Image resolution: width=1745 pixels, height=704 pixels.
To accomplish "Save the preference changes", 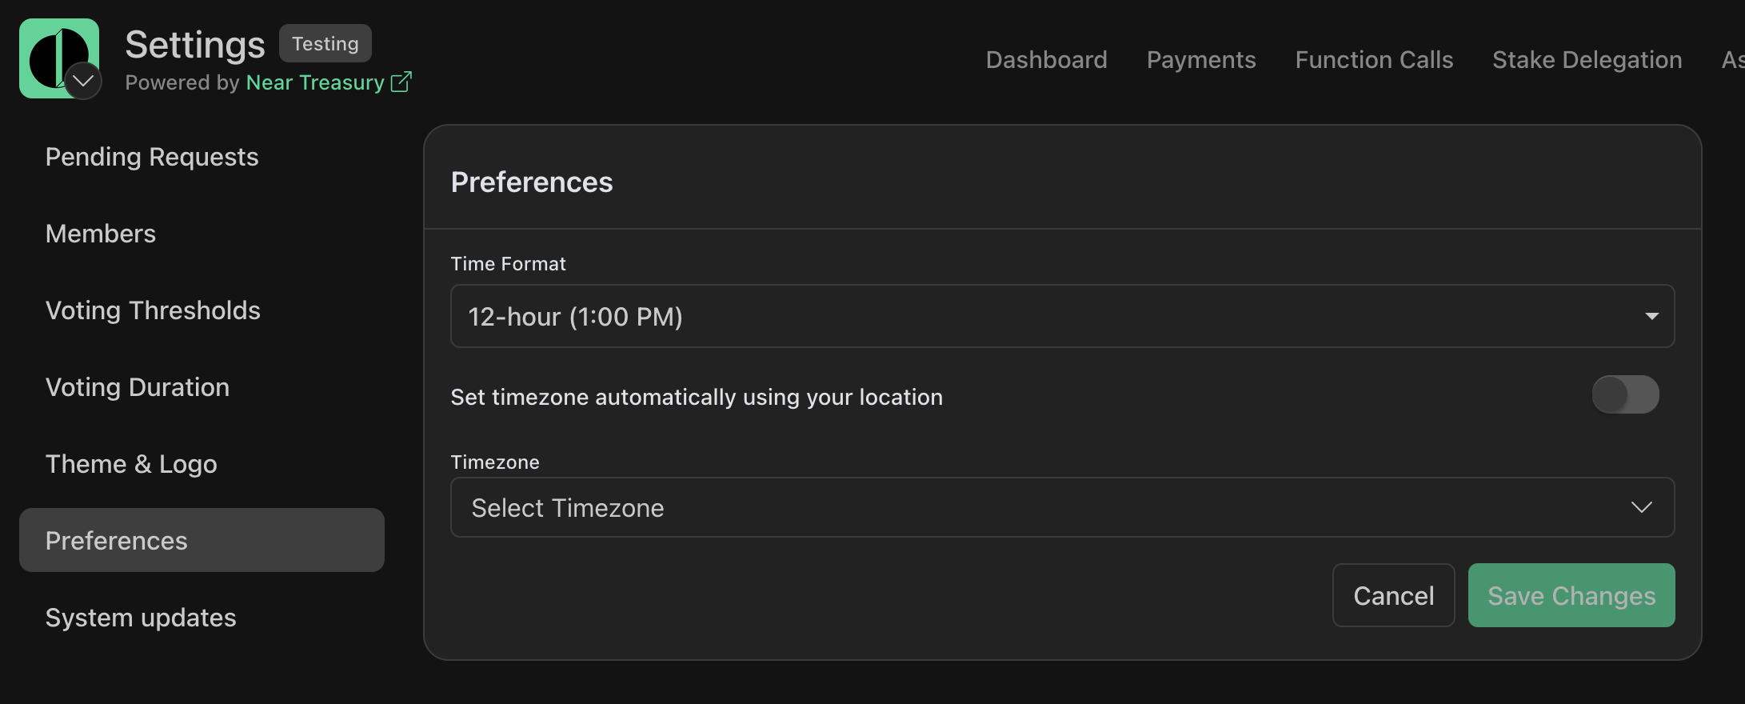I will 1571,595.
